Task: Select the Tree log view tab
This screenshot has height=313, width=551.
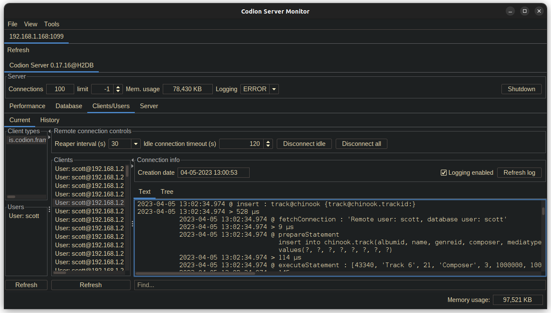Action: click(167, 192)
